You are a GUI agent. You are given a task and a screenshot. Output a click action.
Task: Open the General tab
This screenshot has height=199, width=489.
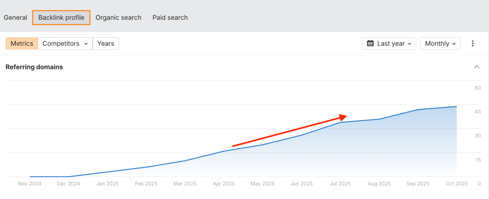15,18
